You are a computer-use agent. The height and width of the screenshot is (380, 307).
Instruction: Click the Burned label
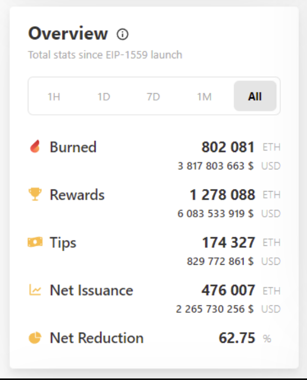(x=73, y=147)
